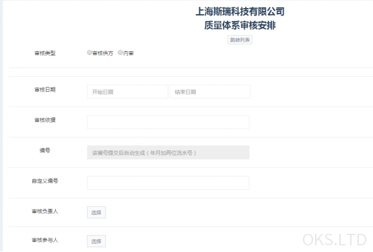Click the 跳转列表 button under title
The height and width of the screenshot is (252, 373).
click(240, 40)
